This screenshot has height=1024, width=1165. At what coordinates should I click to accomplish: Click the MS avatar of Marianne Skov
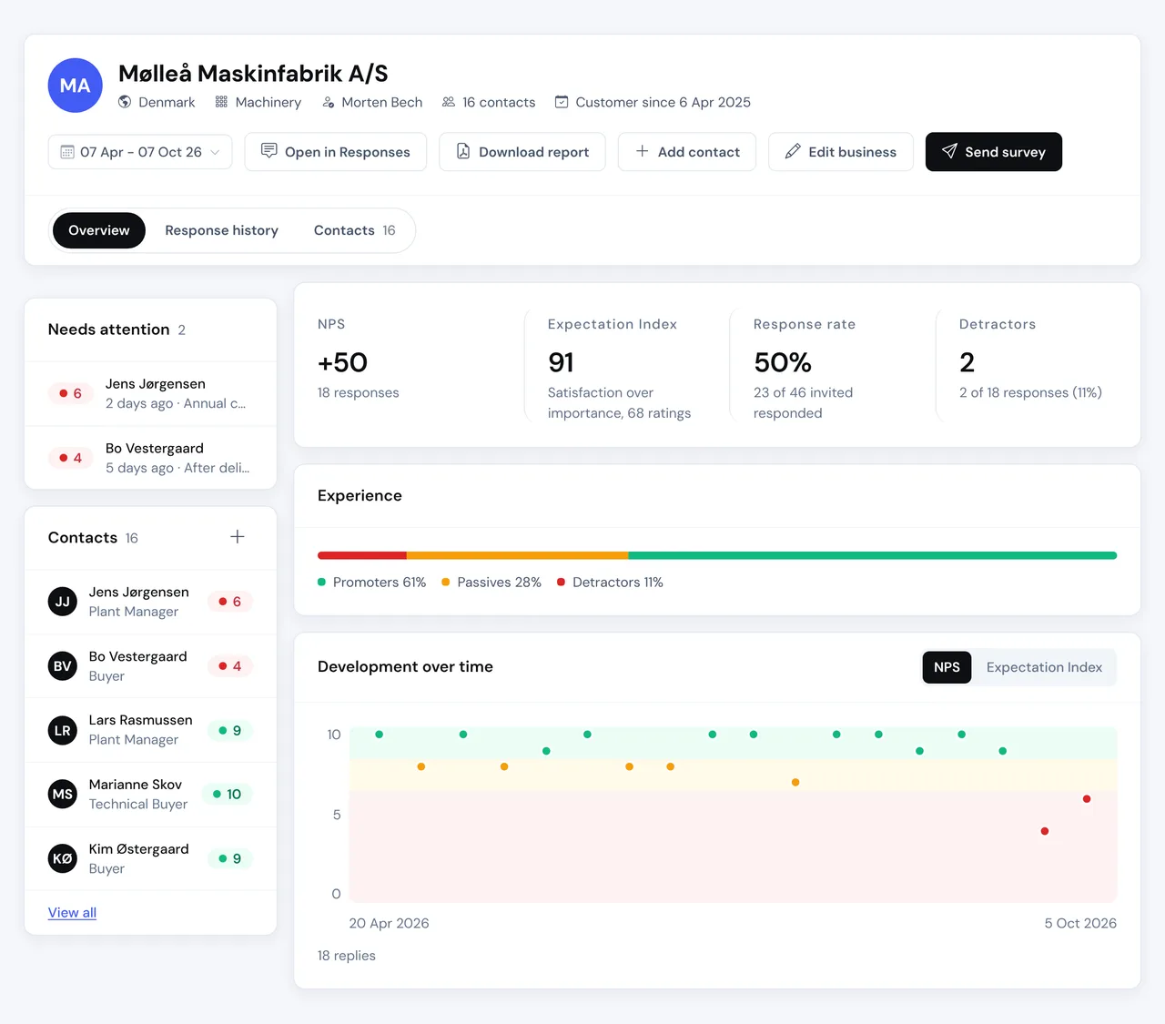[x=63, y=795]
